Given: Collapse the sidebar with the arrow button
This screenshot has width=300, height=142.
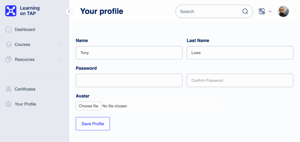Looking at the screenshot, I should tap(69, 11).
